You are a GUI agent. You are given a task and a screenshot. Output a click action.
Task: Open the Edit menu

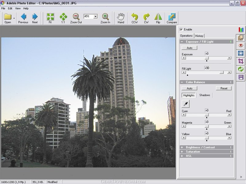coord(10,8)
